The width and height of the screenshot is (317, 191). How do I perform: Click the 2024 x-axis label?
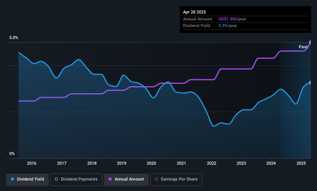[x=271, y=163]
